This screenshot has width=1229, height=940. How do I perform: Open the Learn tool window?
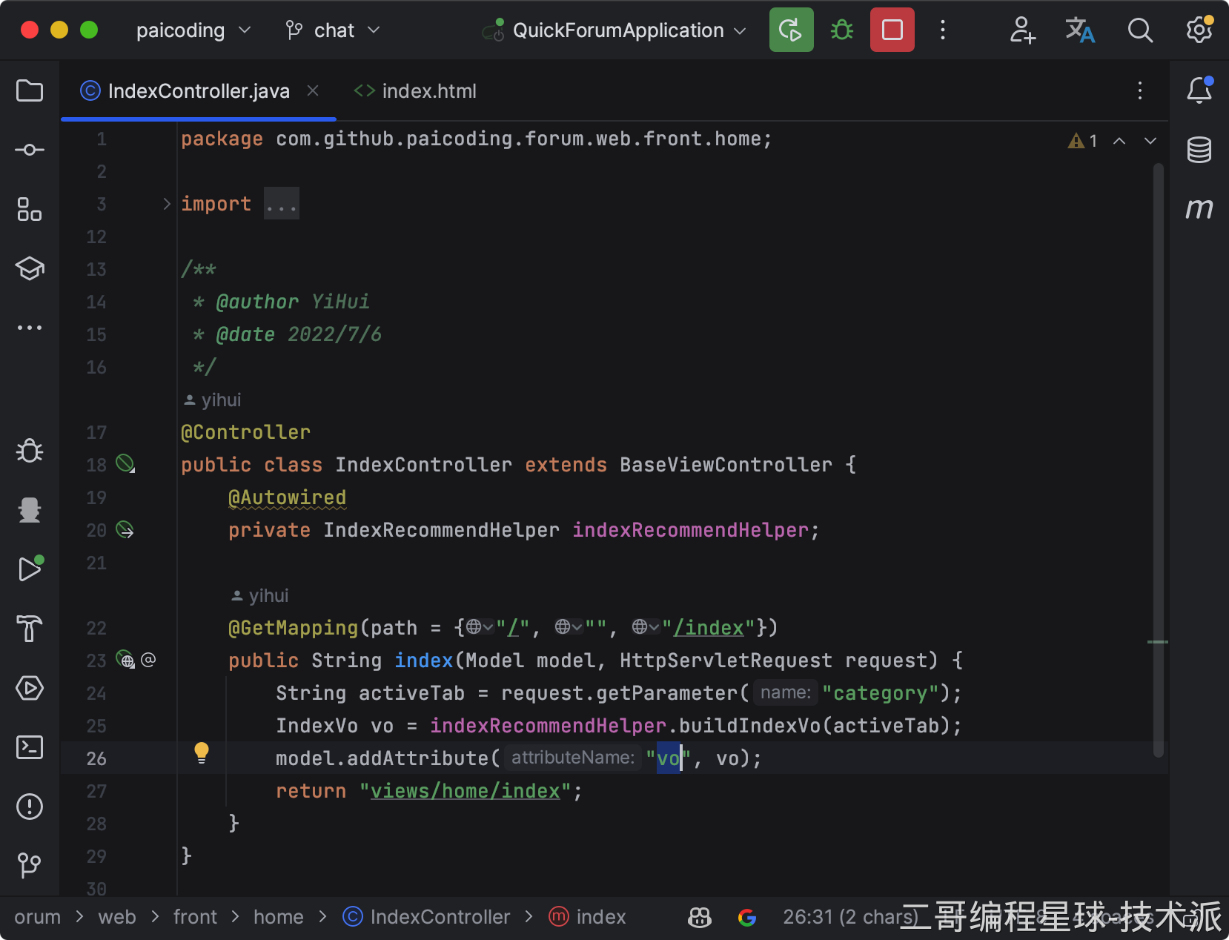(x=30, y=268)
